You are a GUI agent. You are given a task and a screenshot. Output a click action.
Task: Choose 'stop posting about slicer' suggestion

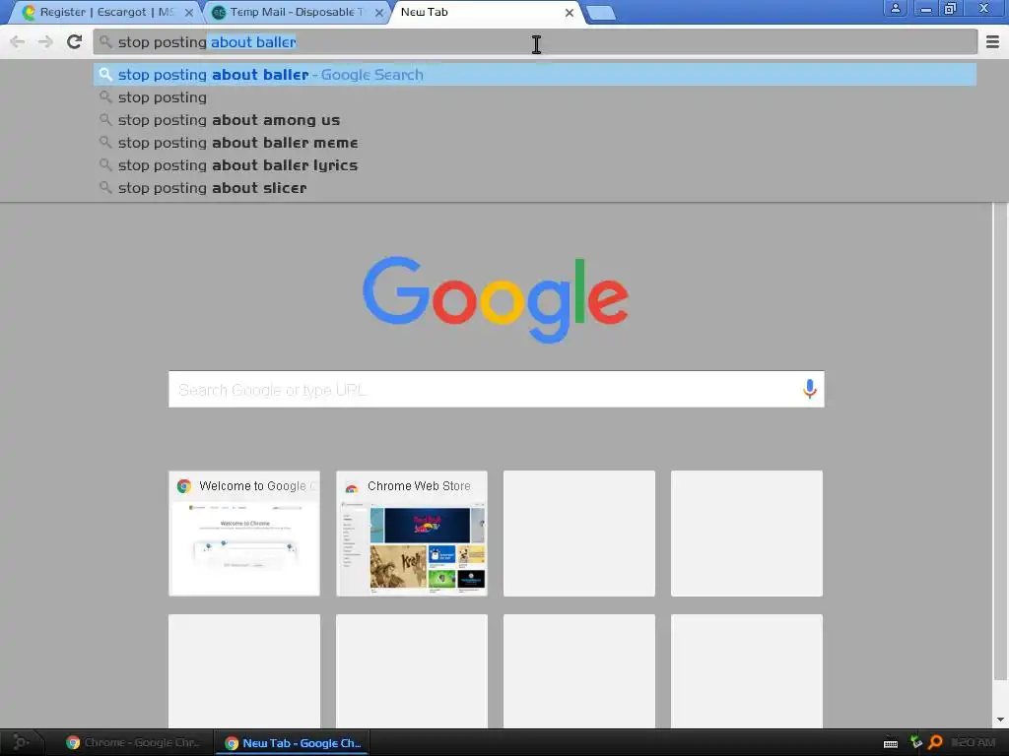(x=535, y=188)
